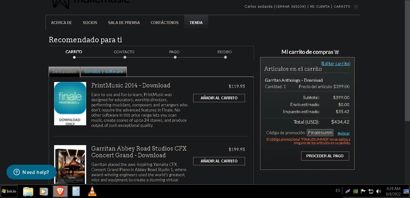Open the TIENDA menu item

click(196, 23)
